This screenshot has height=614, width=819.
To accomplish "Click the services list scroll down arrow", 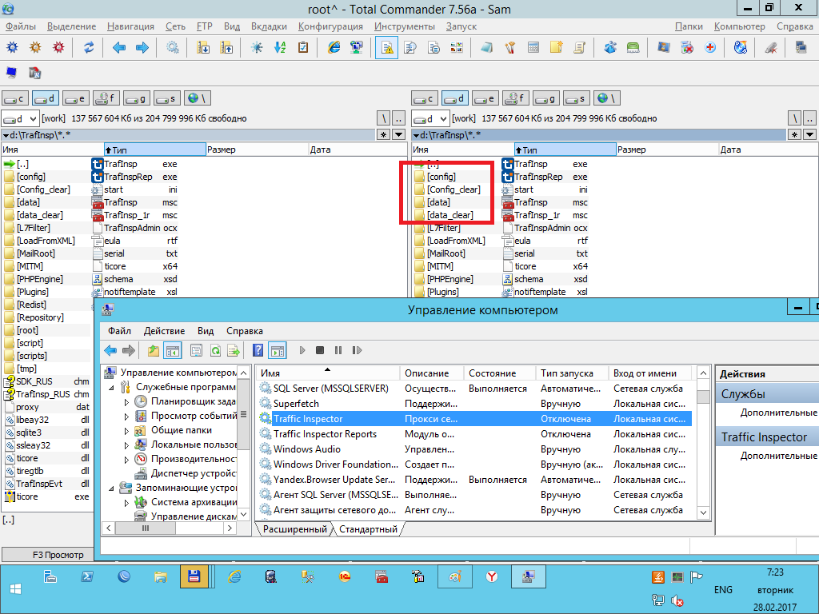I will tap(704, 512).
